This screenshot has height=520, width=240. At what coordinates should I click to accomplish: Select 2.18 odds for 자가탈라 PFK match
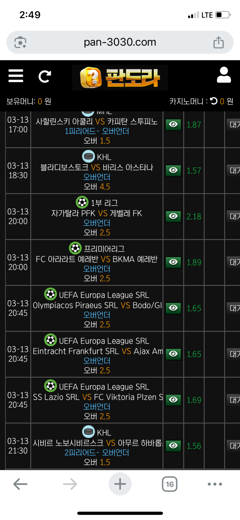click(194, 217)
